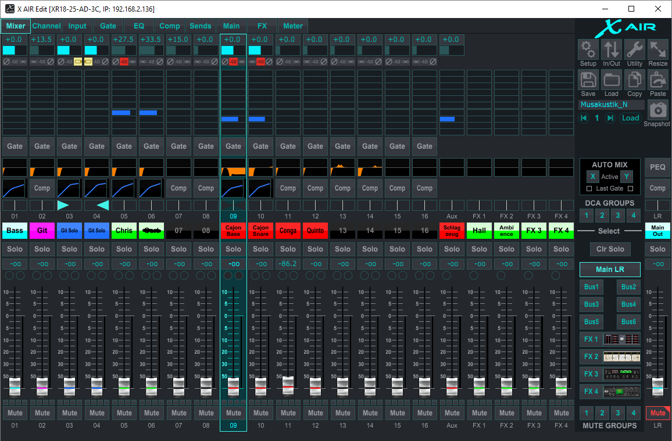Go to the previous snapshot arrow
Image resolution: width=672 pixels, height=441 pixels.
[584, 118]
